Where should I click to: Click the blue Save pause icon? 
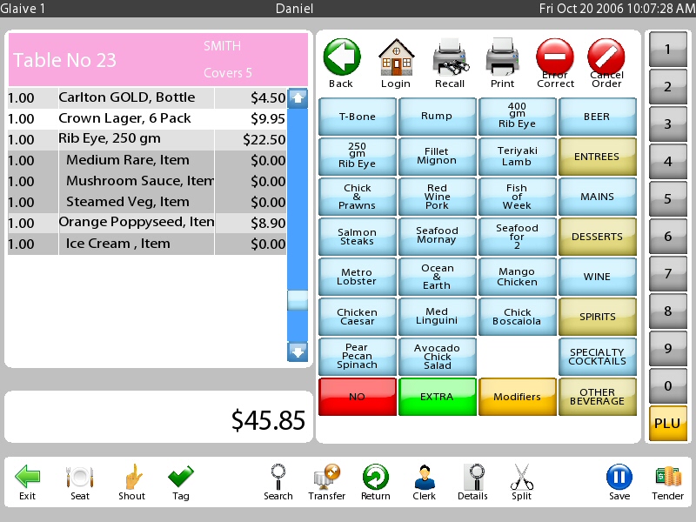[619, 477]
